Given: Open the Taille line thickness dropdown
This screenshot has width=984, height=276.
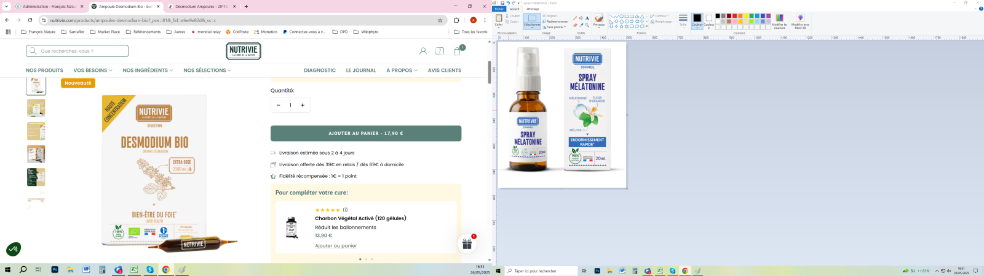Looking at the screenshot, I should coord(683,20).
